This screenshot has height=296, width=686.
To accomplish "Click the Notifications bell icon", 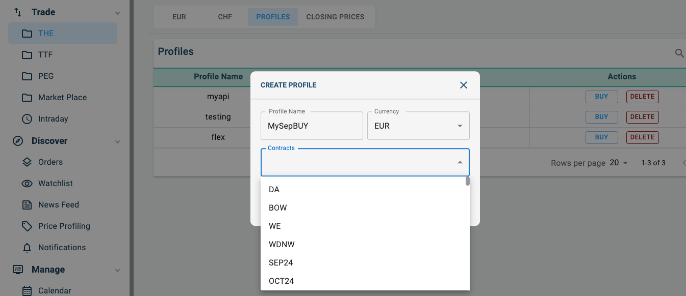I will click(27, 248).
